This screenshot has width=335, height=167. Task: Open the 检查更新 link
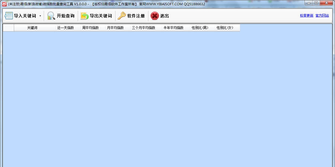(x=307, y=15)
